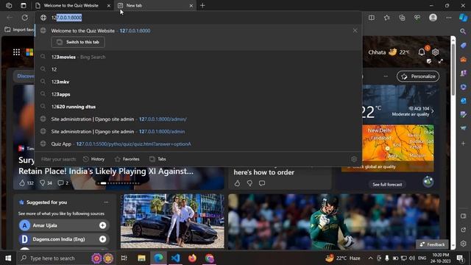
Task: Open the sidebar Tools briefcase icon
Action: coord(463,59)
